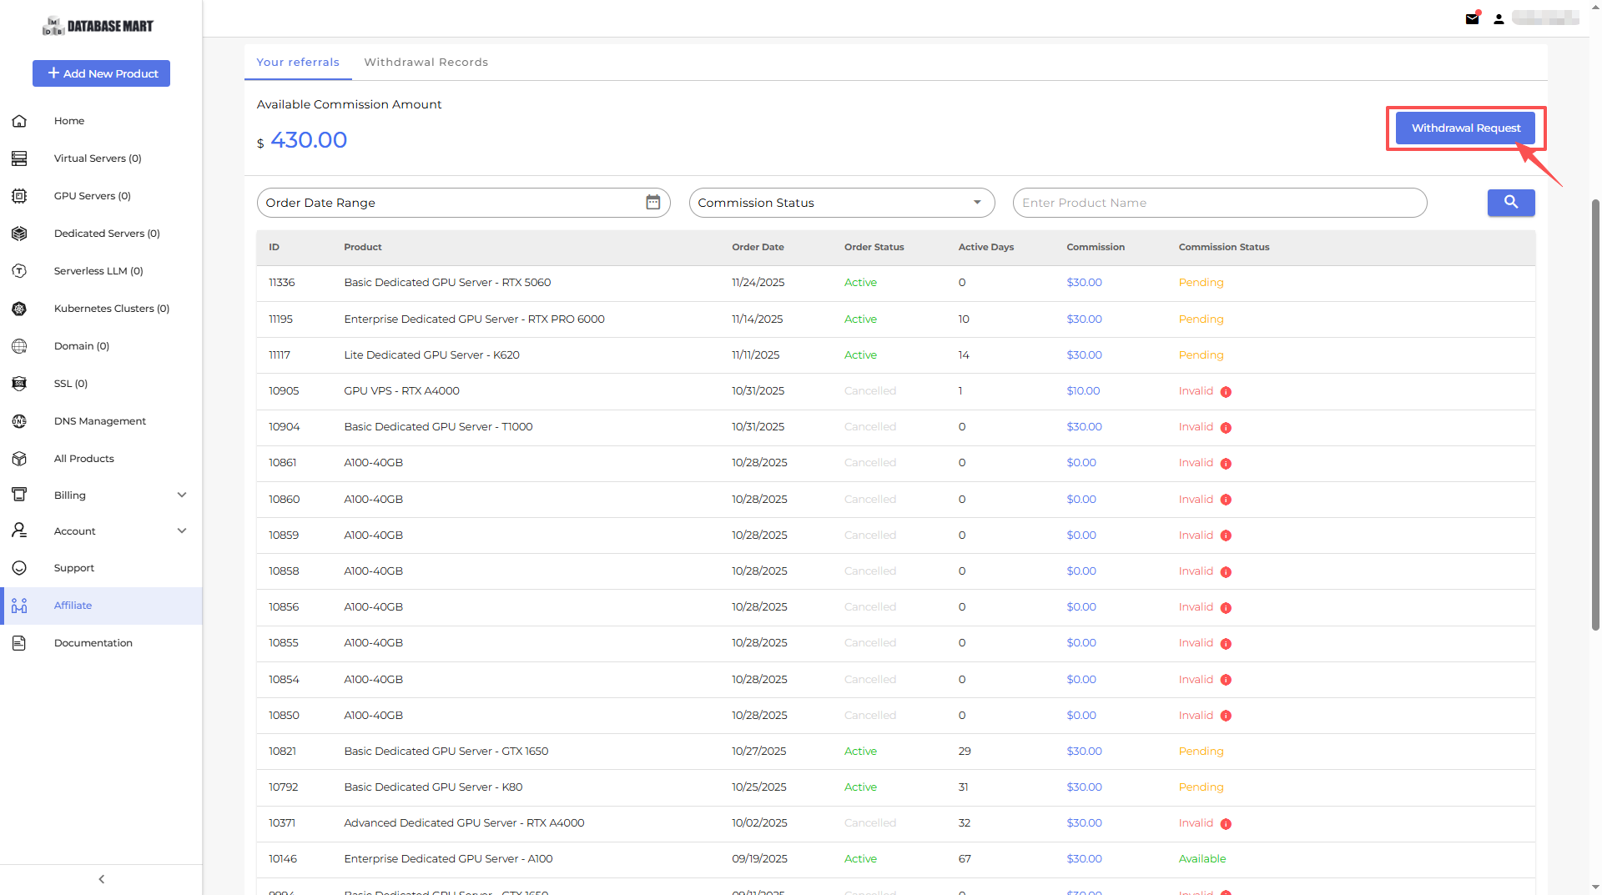This screenshot has height=895, width=1602.
Task: Open Serverless LLM sidebar icon
Action: click(19, 271)
